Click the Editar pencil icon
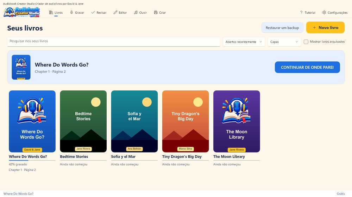This screenshot has height=197, width=352. (x=115, y=13)
